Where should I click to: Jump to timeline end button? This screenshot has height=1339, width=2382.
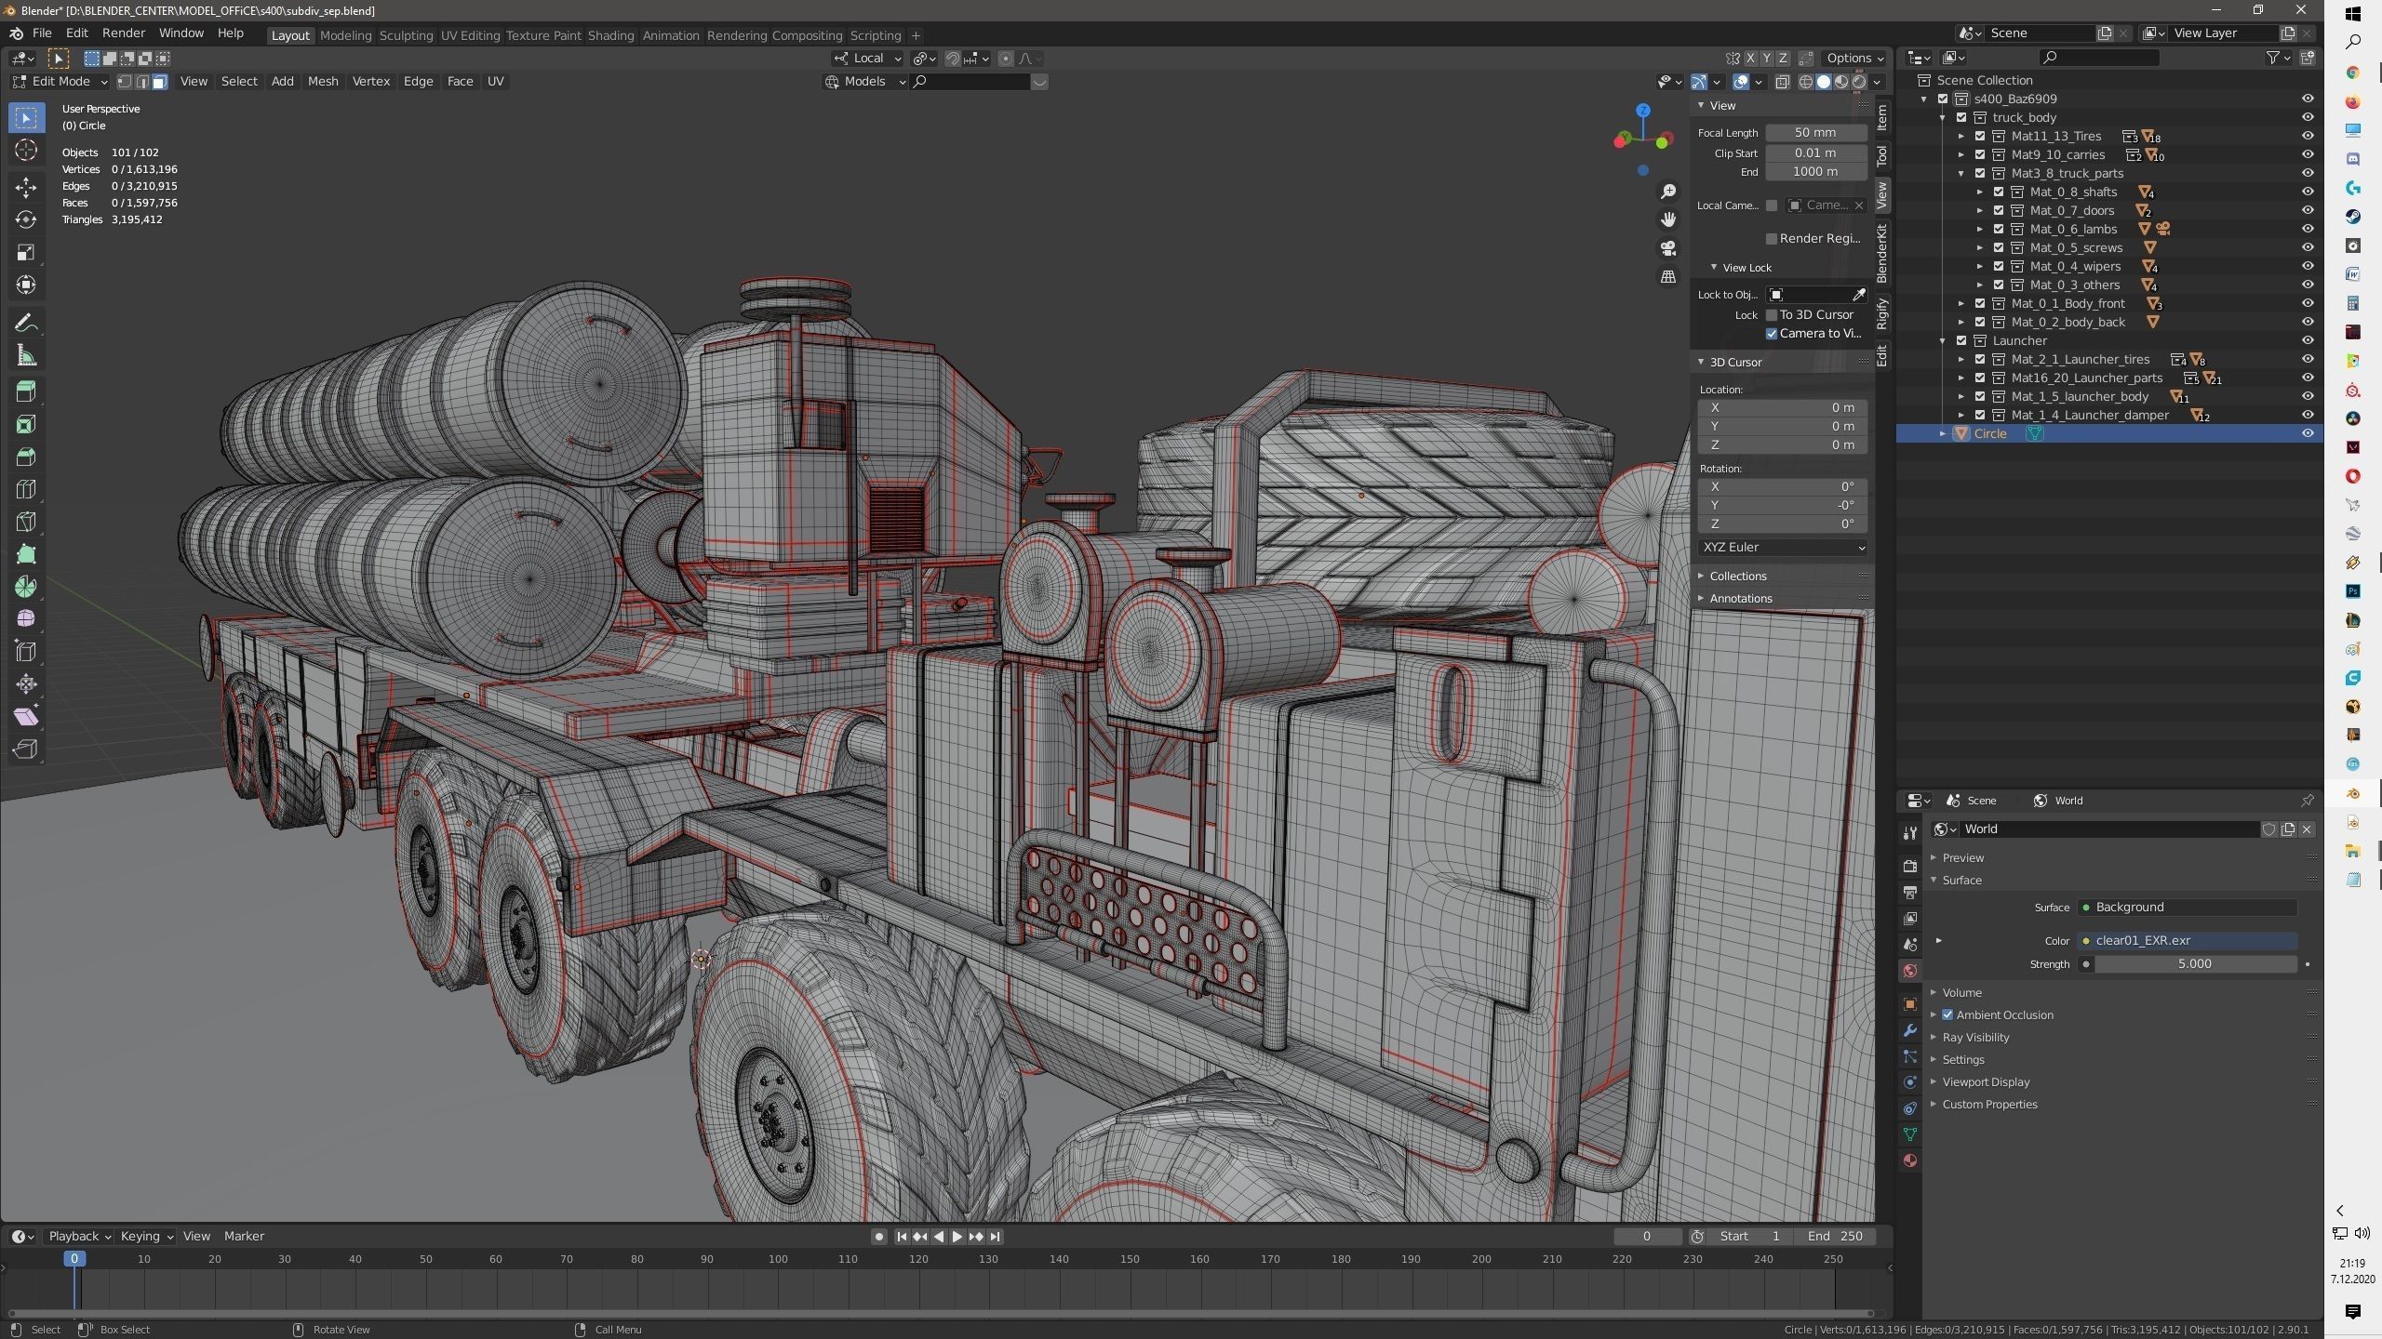click(995, 1237)
